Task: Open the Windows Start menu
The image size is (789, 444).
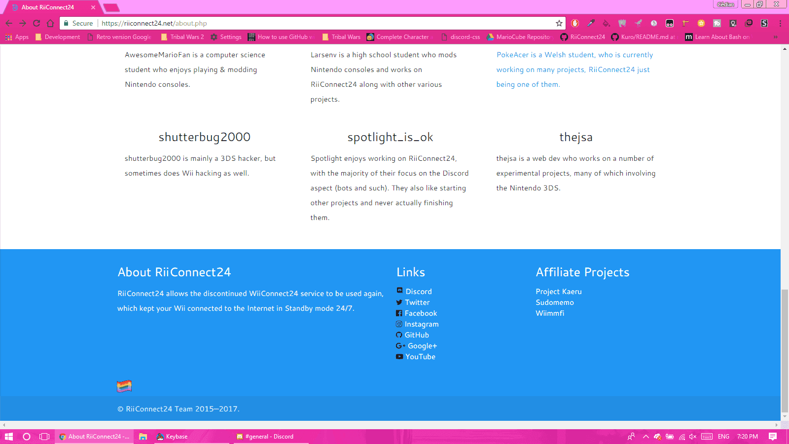Action: click(9, 437)
